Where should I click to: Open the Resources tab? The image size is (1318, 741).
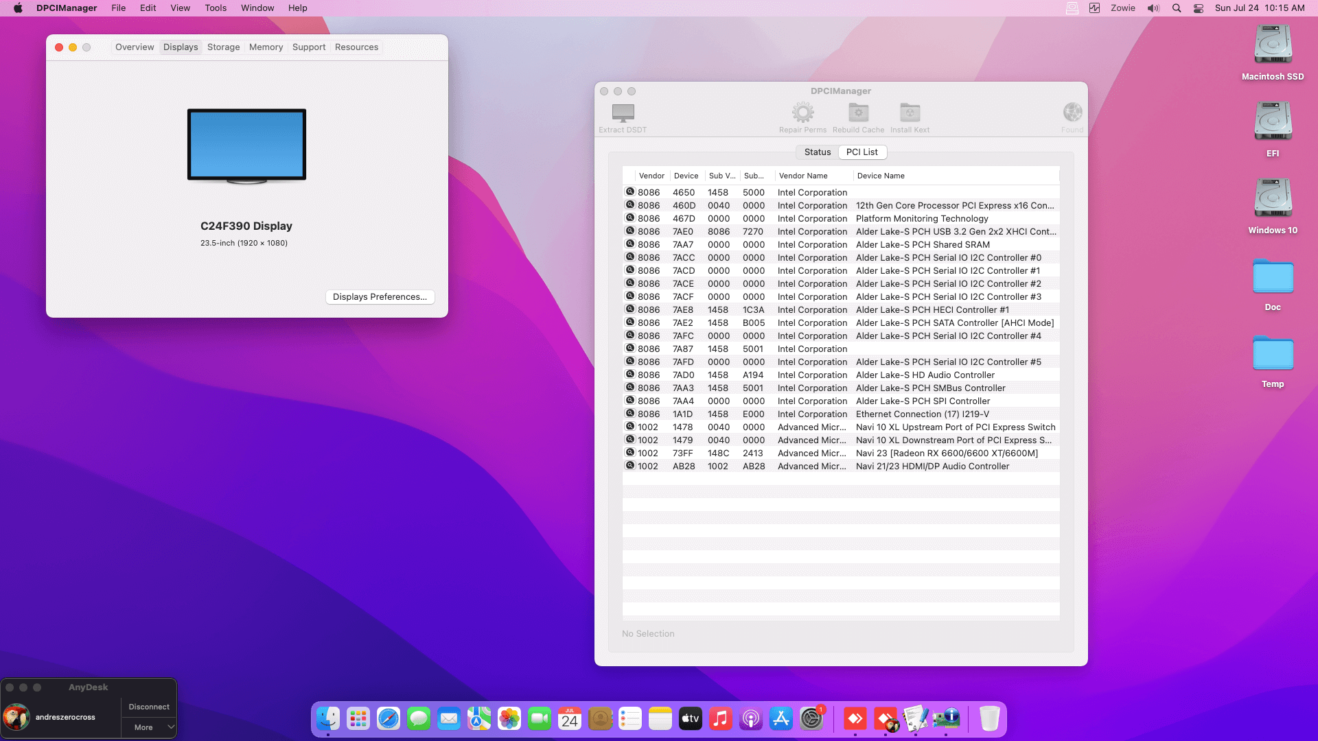pos(356,47)
